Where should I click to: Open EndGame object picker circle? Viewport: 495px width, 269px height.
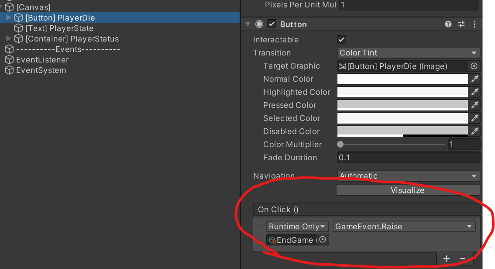pyautogui.click(x=322, y=240)
